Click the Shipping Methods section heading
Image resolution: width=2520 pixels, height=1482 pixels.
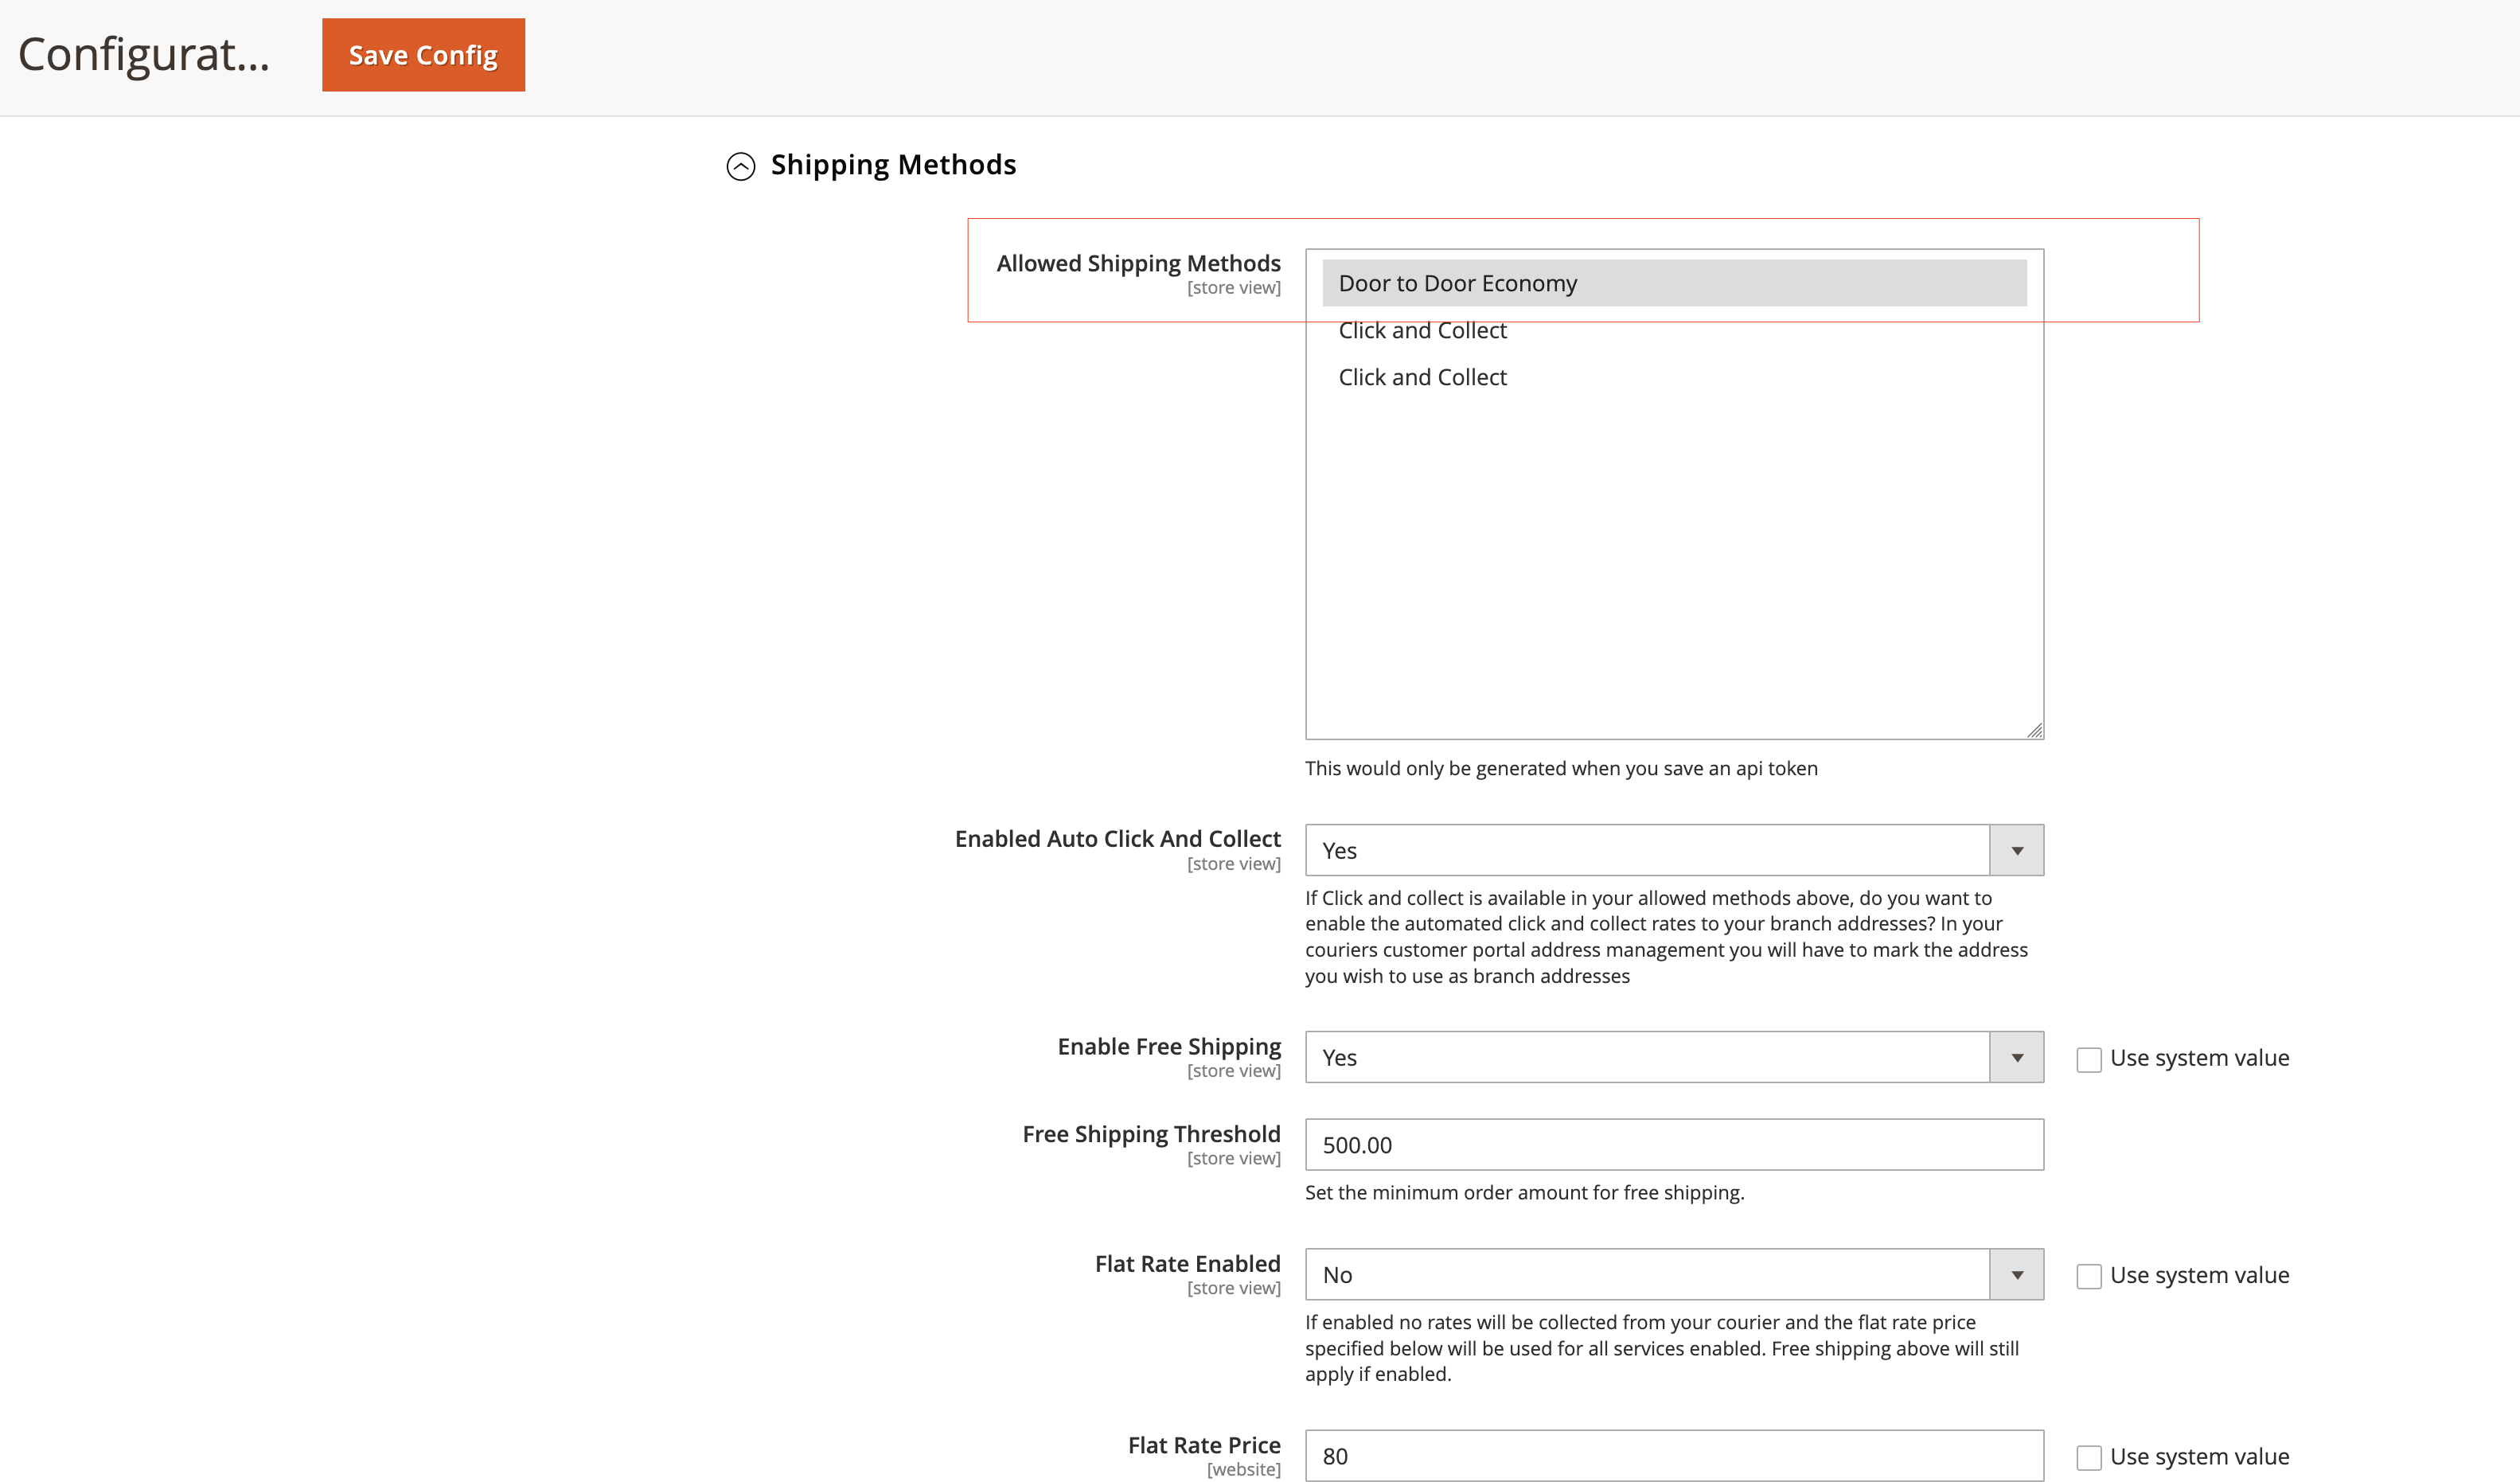[893, 164]
